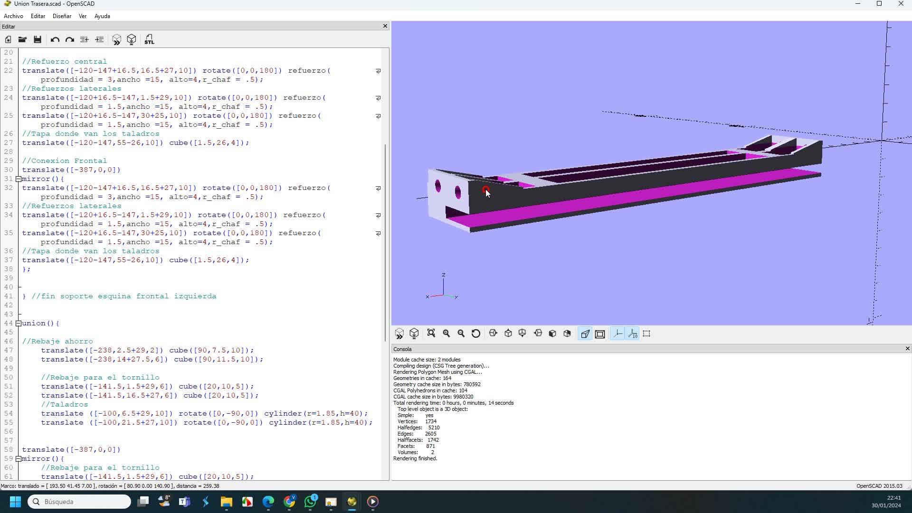Click the Undo arrow icon
Image resolution: width=912 pixels, height=513 pixels.
tap(55, 39)
